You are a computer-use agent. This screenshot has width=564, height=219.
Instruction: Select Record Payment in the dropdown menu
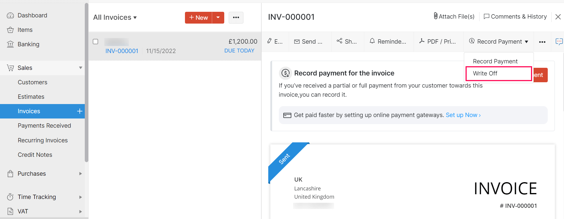[x=495, y=61]
